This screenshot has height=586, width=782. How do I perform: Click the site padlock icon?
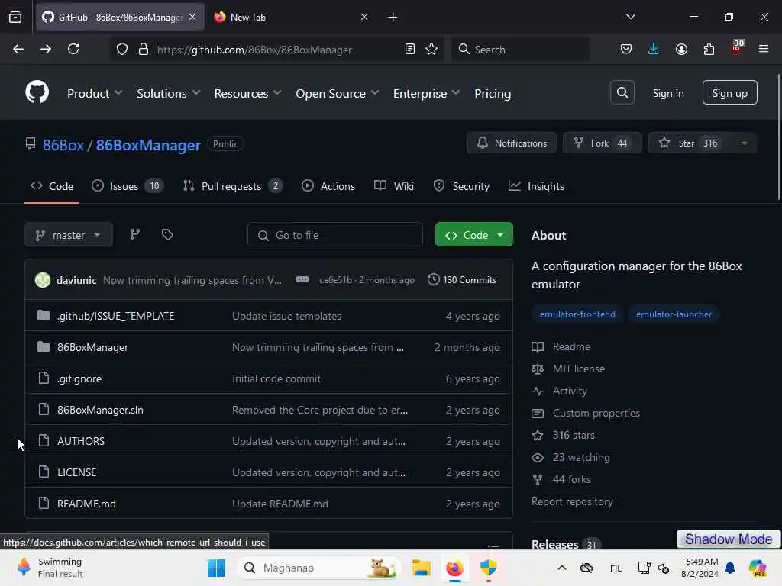pos(144,50)
